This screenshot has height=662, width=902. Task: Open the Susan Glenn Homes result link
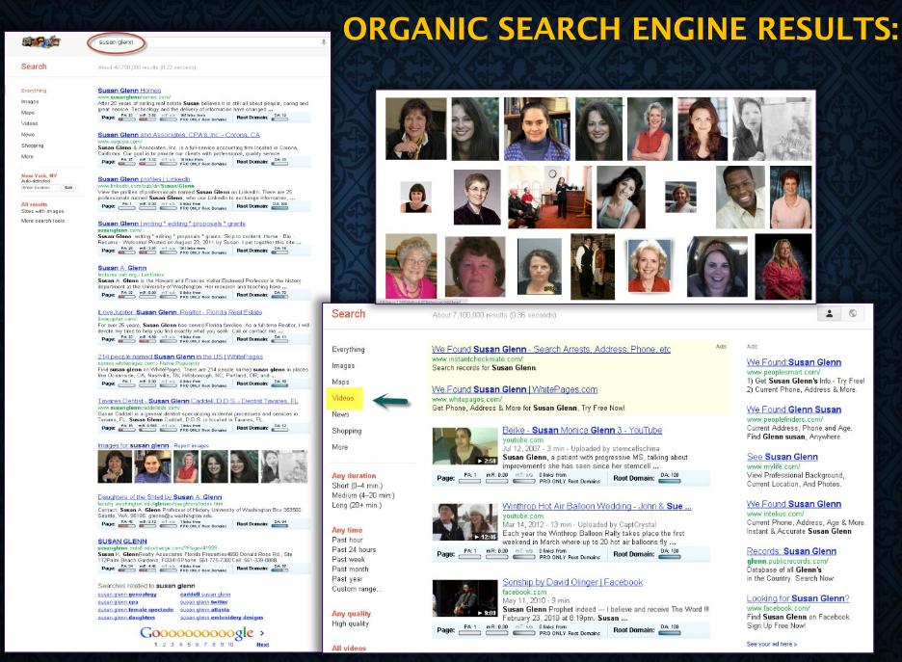click(128, 91)
